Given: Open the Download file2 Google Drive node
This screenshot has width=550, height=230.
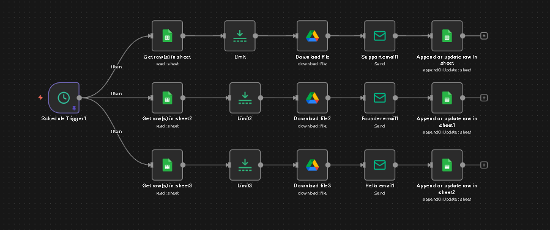Looking at the screenshot, I should [x=312, y=98].
